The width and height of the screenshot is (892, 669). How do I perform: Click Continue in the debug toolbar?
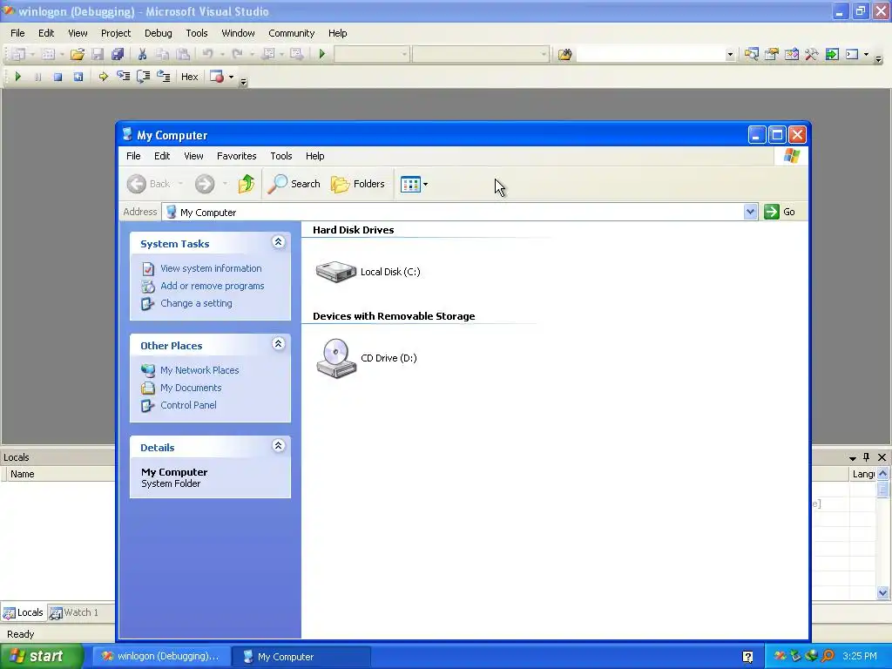(x=17, y=77)
